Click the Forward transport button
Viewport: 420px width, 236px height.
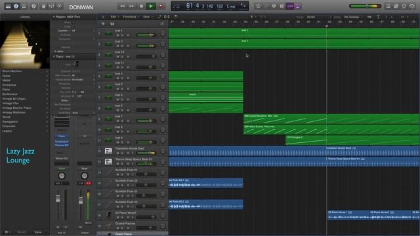pos(132,7)
